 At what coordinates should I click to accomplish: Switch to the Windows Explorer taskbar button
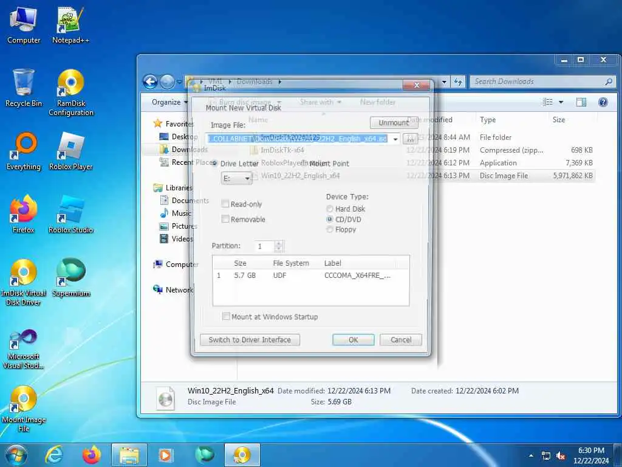tap(129, 455)
